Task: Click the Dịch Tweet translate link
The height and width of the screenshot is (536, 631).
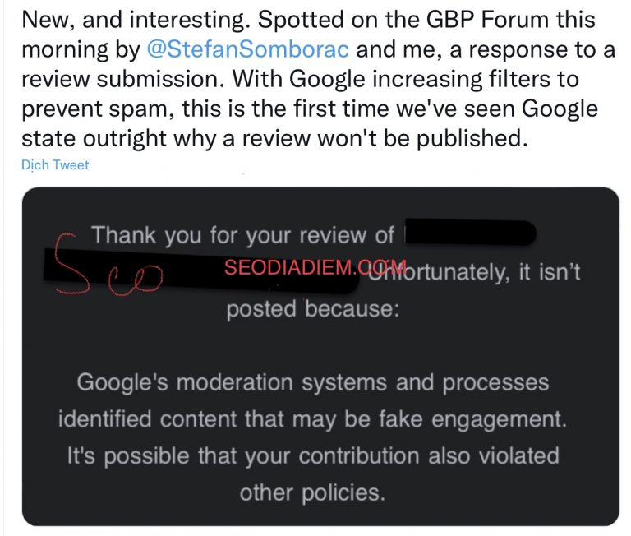Action: 55,165
